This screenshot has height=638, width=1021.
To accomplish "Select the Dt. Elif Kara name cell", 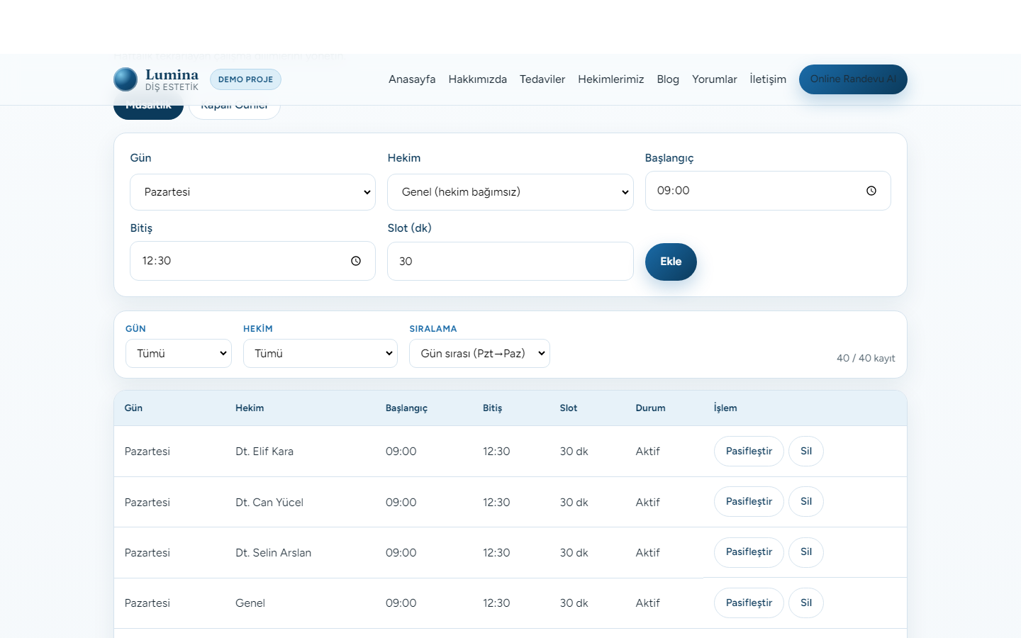I will coord(264,452).
